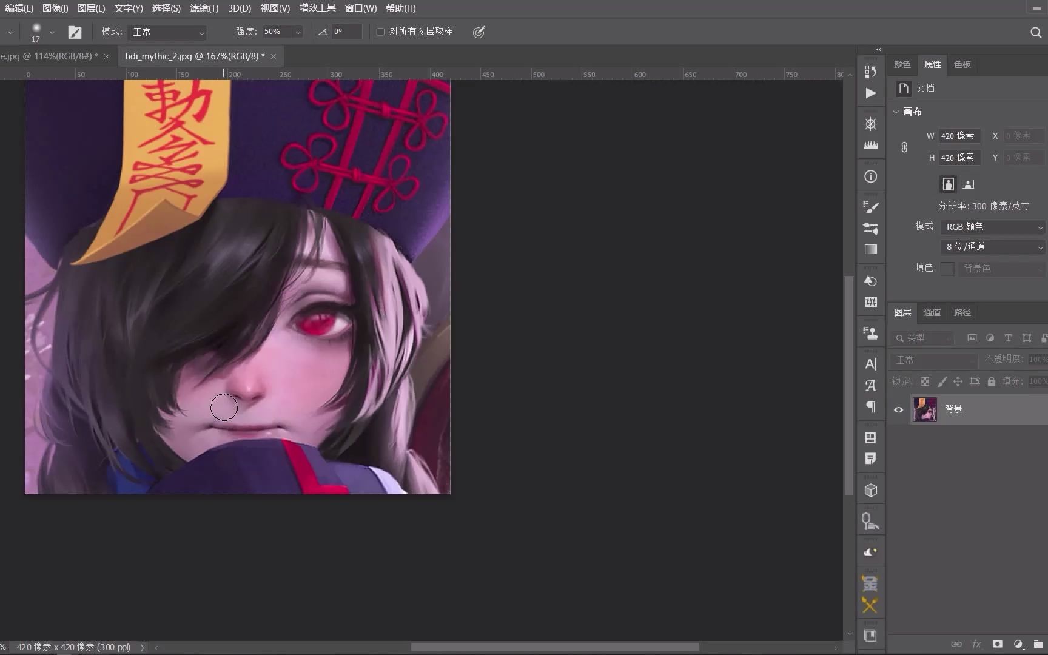Toggle the adjustment layer filter icon
This screenshot has height=655, width=1048.
point(990,338)
